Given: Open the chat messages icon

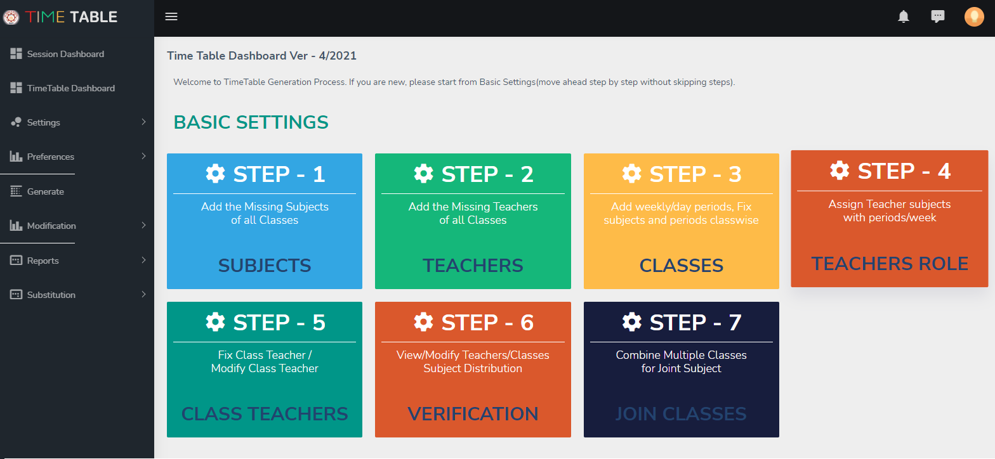Looking at the screenshot, I should pos(937,16).
